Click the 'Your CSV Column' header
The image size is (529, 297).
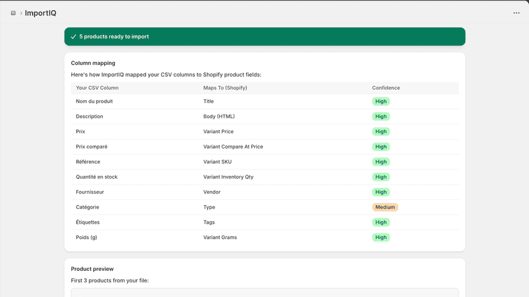(x=97, y=88)
